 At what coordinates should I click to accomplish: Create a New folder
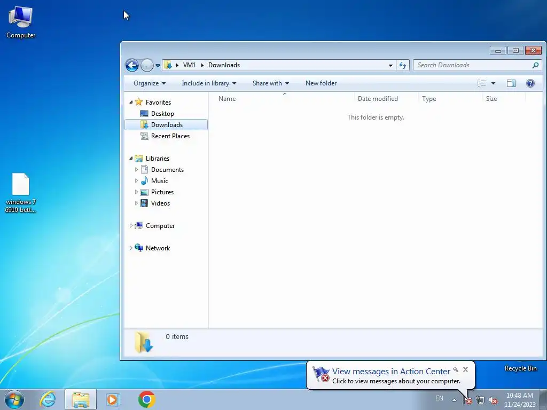coord(321,83)
